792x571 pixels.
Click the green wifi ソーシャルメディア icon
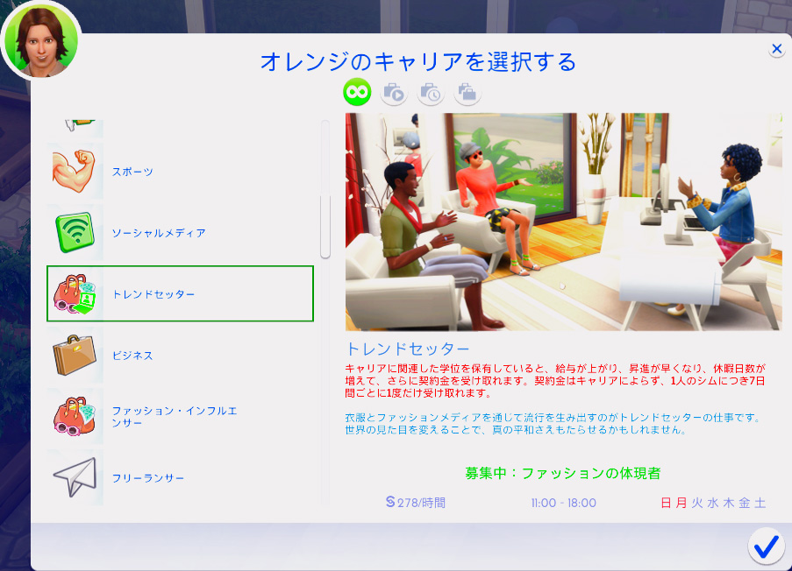tap(75, 234)
